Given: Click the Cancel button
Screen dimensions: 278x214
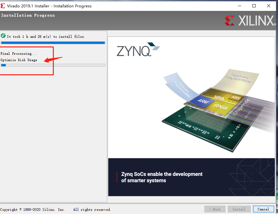Looking at the screenshot, I should coord(263,209).
